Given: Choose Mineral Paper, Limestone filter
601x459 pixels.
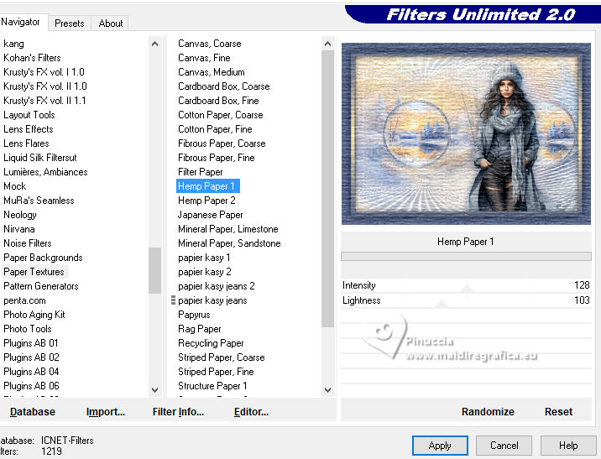Looking at the screenshot, I should [x=228, y=229].
